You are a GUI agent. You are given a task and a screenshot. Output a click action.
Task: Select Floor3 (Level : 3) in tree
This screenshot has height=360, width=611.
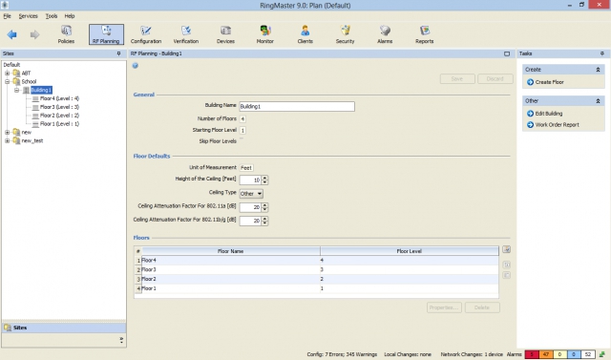coord(59,107)
